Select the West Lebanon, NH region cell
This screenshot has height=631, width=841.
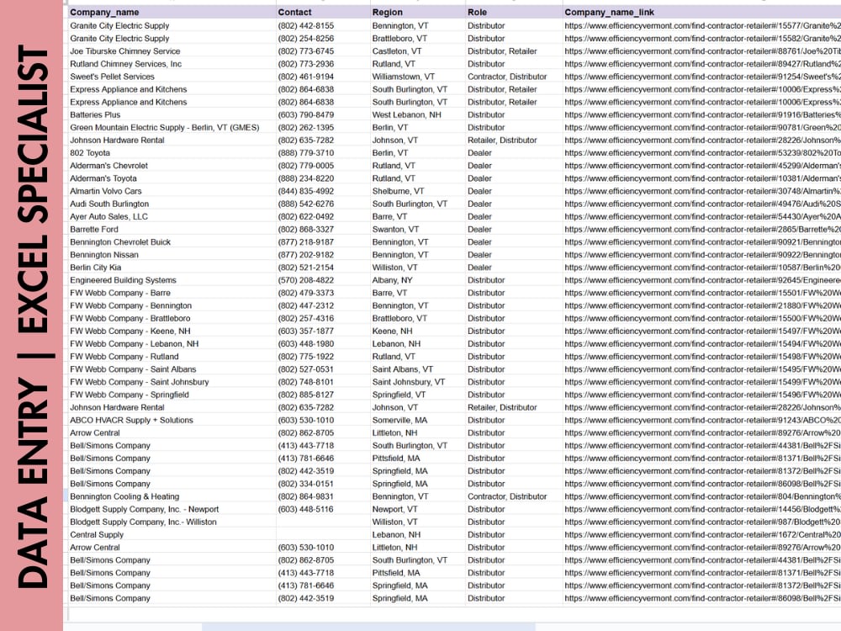point(418,114)
